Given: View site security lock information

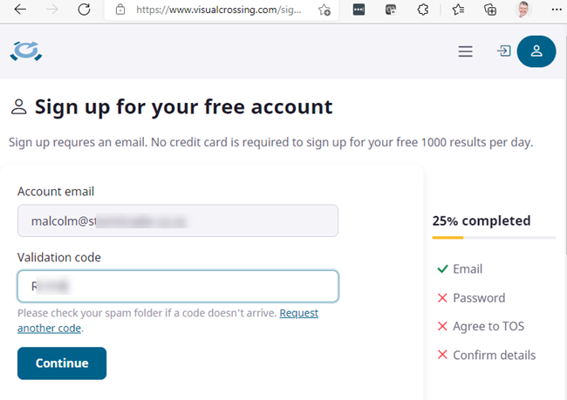Looking at the screenshot, I should [121, 10].
